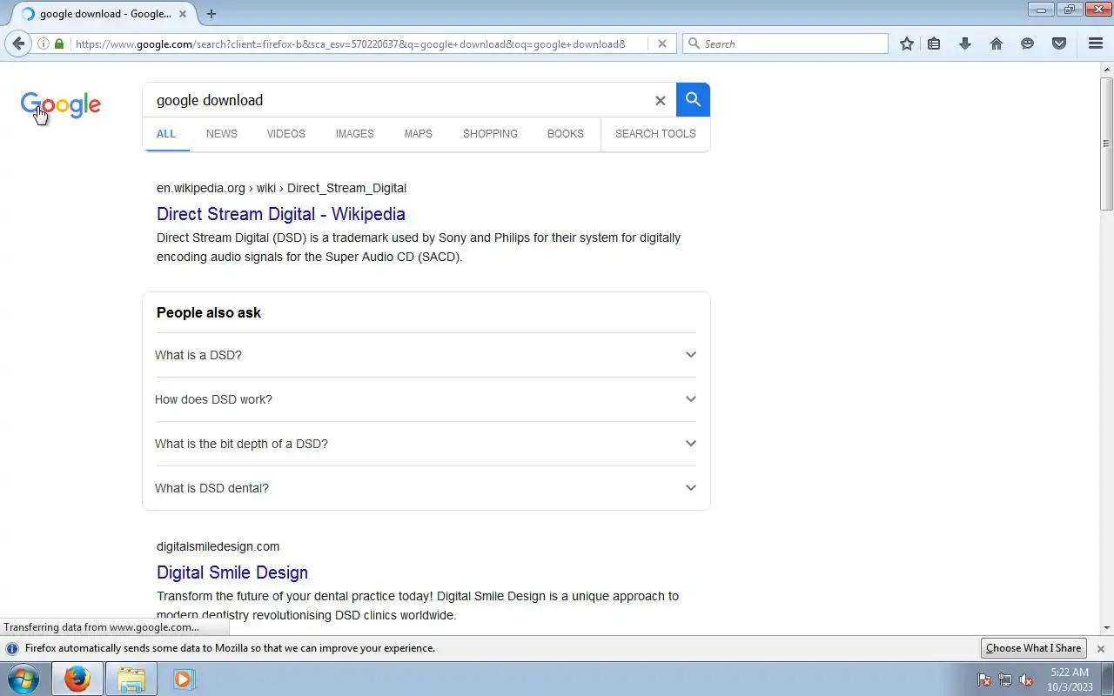The image size is (1114, 696).
Task: Click the Google logo
Action: 61,105
